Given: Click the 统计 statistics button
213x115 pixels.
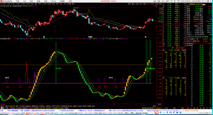Looking at the screenshot, I should pyautogui.click(x=141, y=4).
